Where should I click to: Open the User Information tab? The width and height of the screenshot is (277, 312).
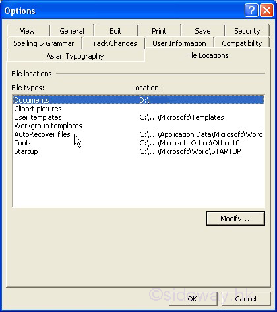coord(179,43)
